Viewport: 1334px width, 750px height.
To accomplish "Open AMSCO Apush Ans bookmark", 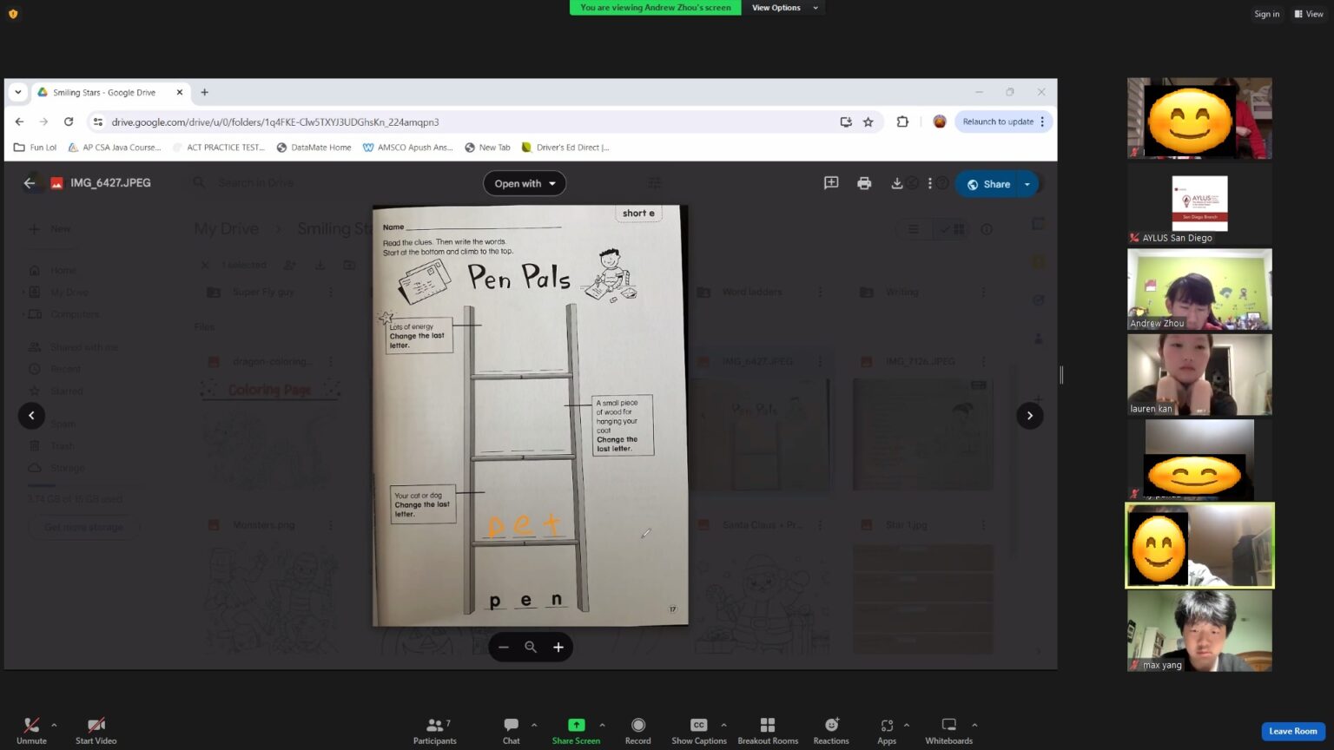I will pyautogui.click(x=407, y=148).
